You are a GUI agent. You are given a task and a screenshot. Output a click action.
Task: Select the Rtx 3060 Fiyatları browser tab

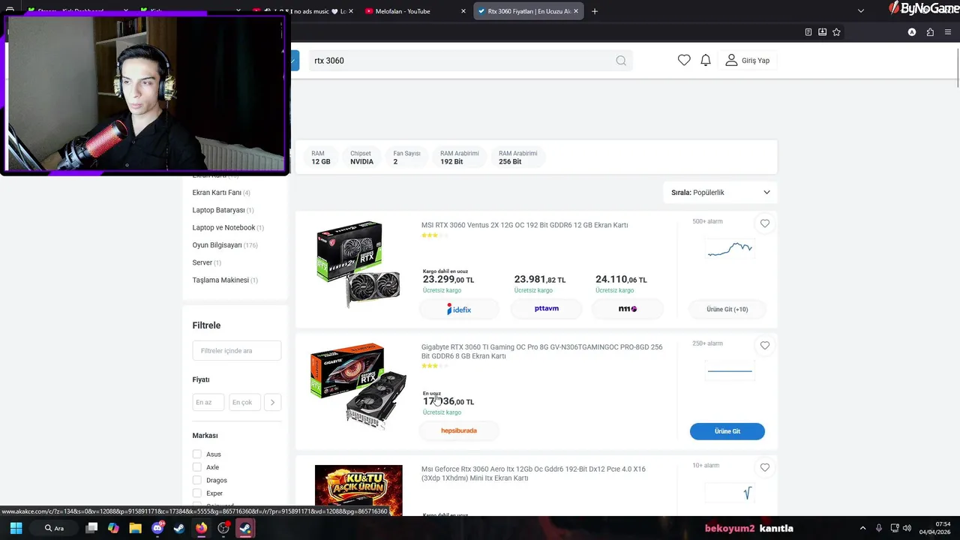pos(528,11)
